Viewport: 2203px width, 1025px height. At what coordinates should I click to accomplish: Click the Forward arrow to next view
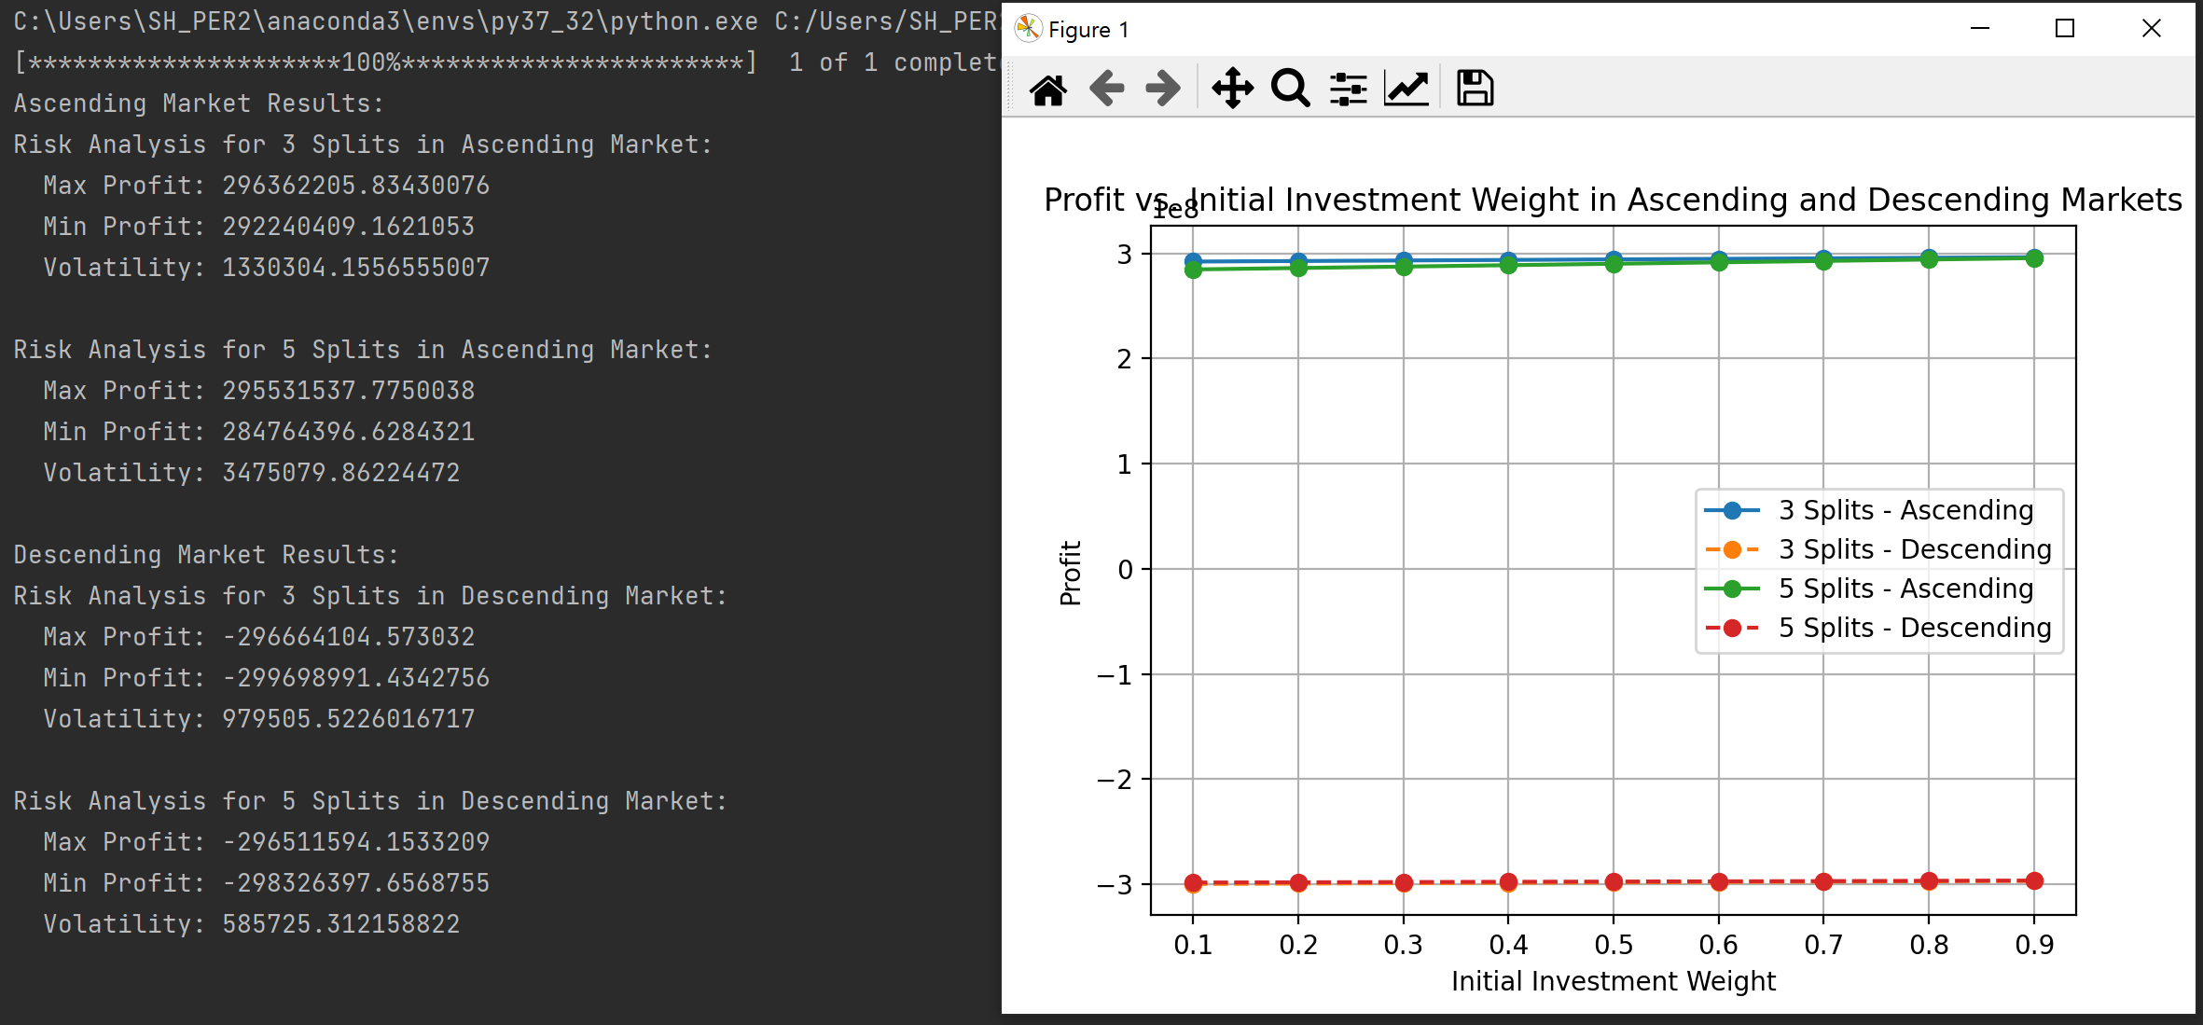(x=1163, y=90)
